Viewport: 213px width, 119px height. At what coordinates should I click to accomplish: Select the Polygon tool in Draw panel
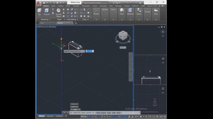click(81, 16)
